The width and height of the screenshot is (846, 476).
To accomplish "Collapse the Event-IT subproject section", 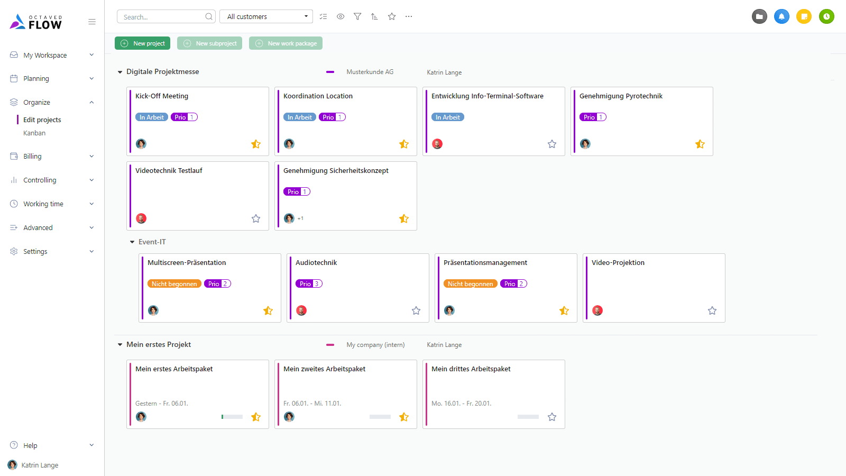I will point(132,242).
